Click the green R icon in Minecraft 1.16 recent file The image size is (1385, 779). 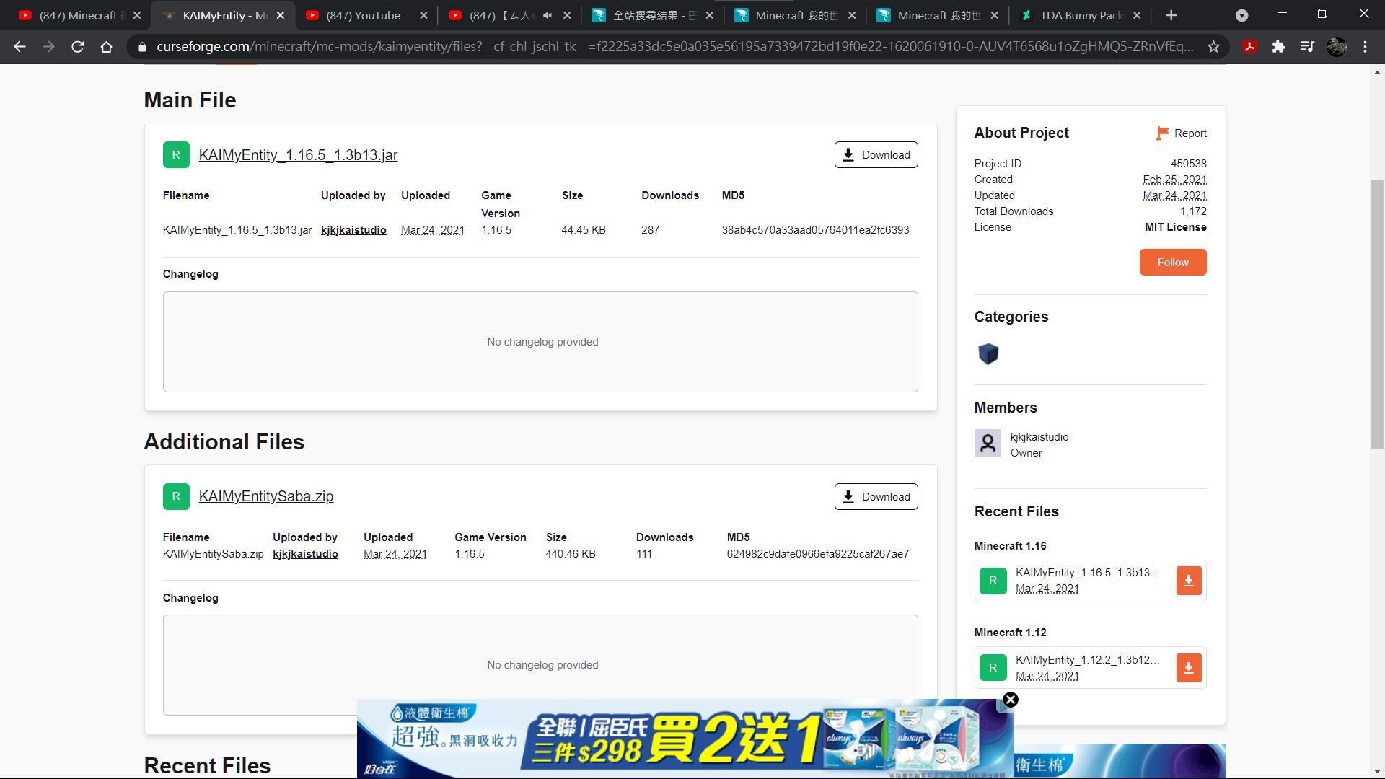click(993, 581)
